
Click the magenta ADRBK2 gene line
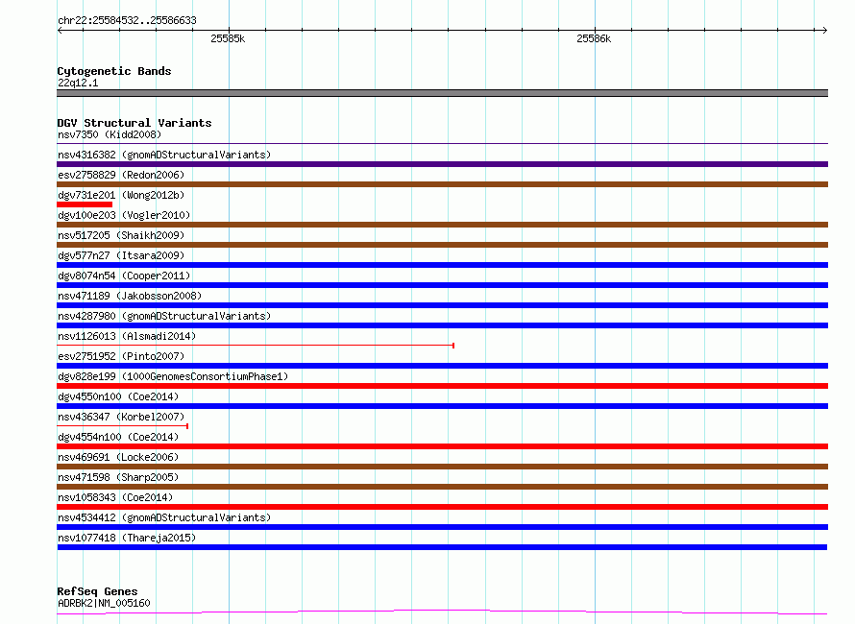[x=442, y=612]
